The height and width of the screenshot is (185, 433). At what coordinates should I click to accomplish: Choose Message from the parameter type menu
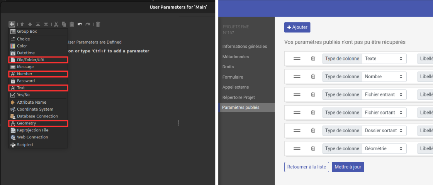tap(38, 67)
